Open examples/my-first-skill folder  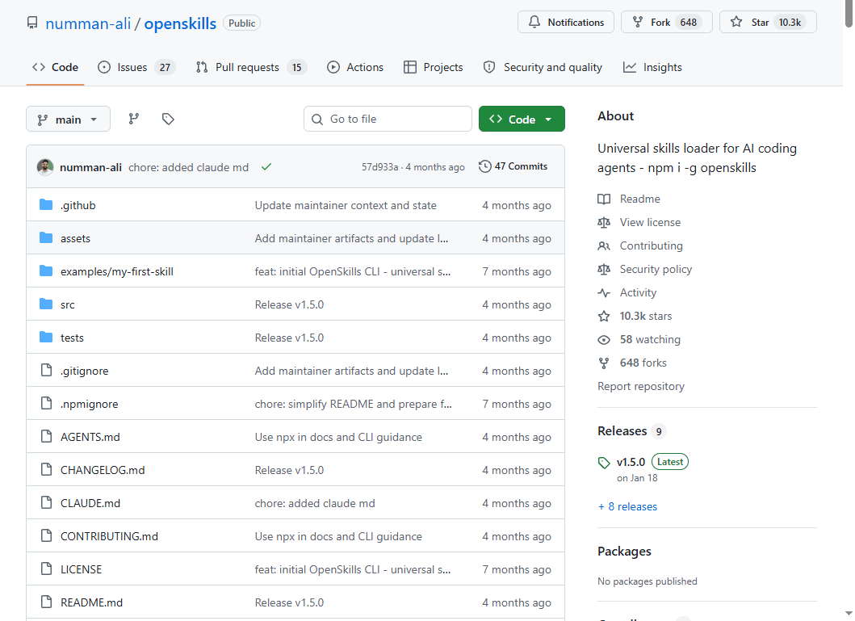click(117, 271)
